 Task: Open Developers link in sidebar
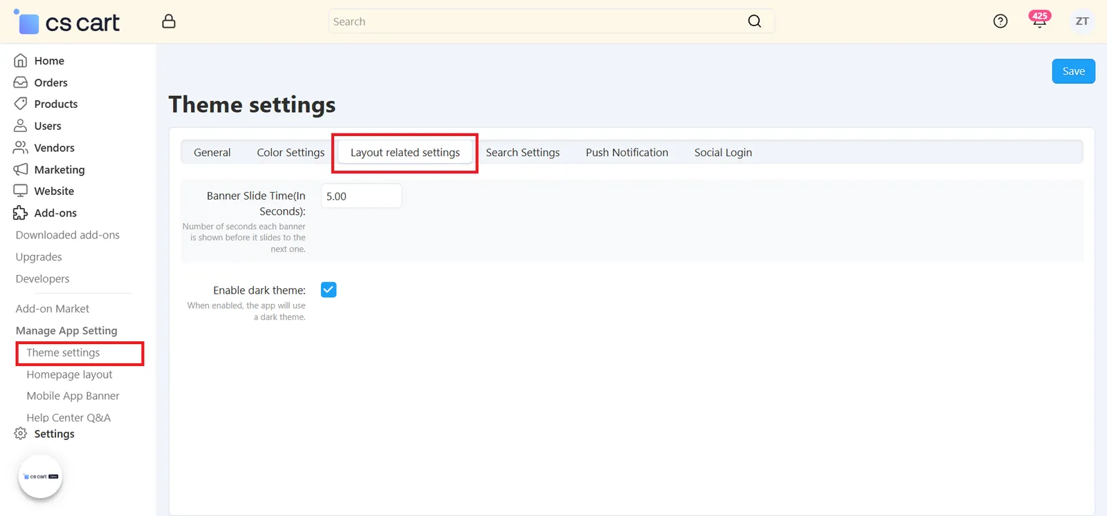43,279
